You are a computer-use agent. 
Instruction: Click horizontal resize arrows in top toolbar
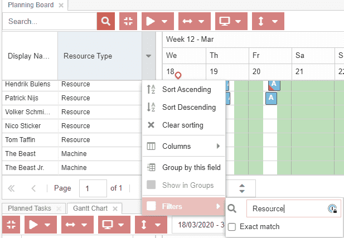coord(187,21)
